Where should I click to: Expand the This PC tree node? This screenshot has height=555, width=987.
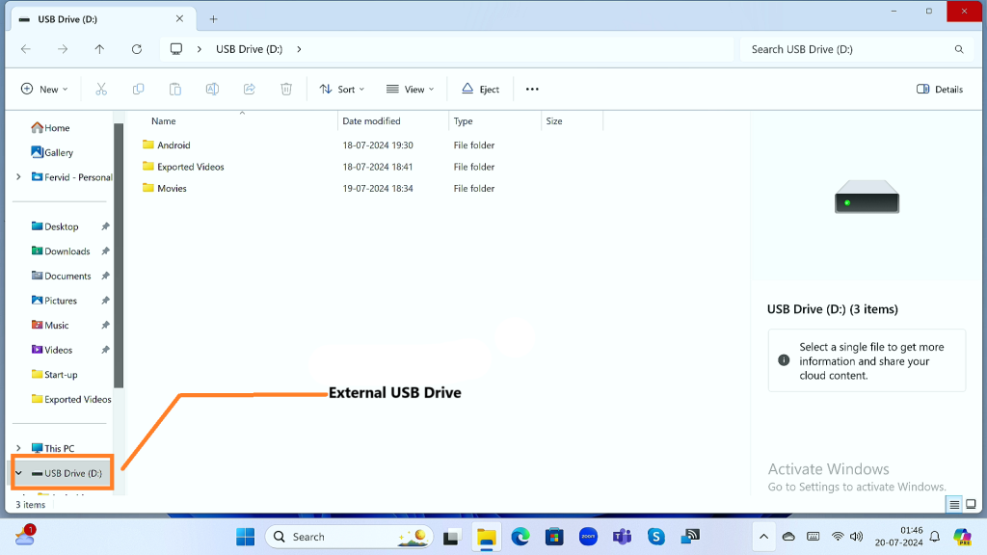click(18, 448)
